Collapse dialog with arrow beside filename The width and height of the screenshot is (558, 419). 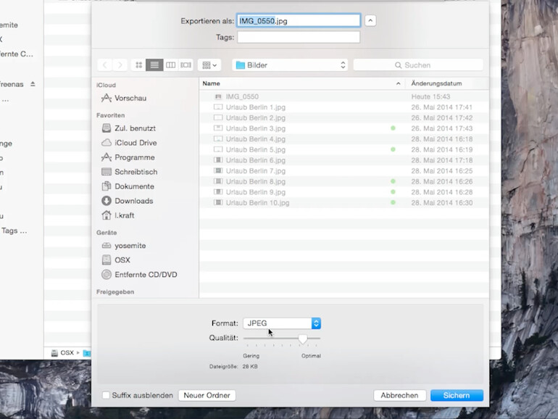(370, 21)
